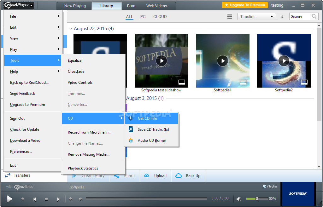Mute audio with the speaker icon

pos(239,199)
